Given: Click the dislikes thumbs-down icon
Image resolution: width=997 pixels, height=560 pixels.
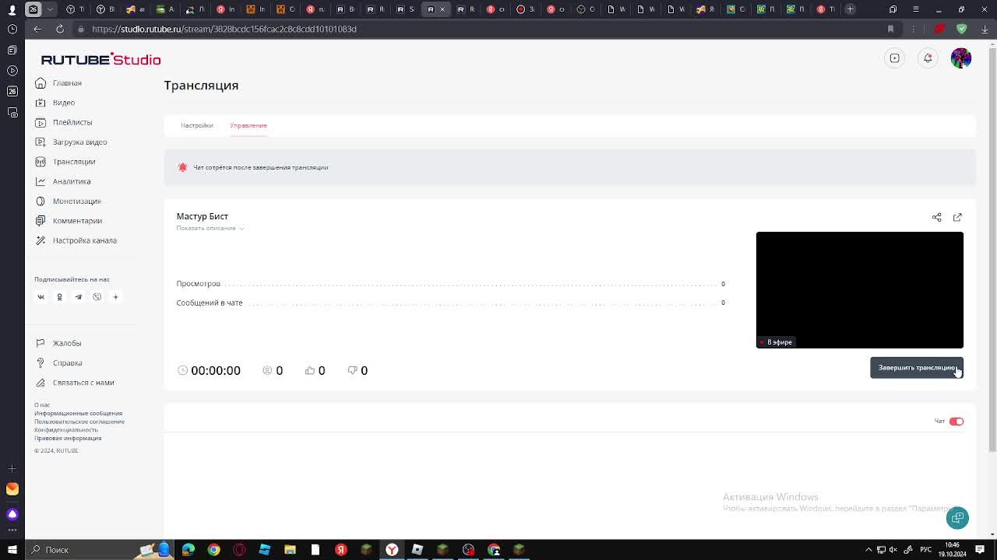Looking at the screenshot, I should [352, 370].
